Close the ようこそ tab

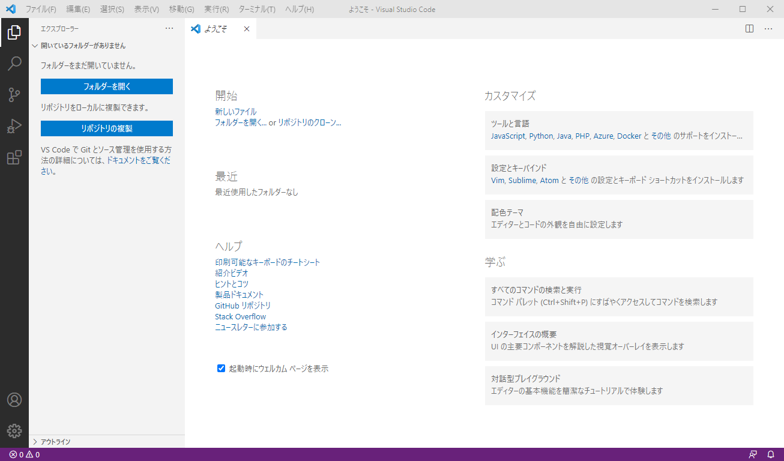(x=246, y=28)
